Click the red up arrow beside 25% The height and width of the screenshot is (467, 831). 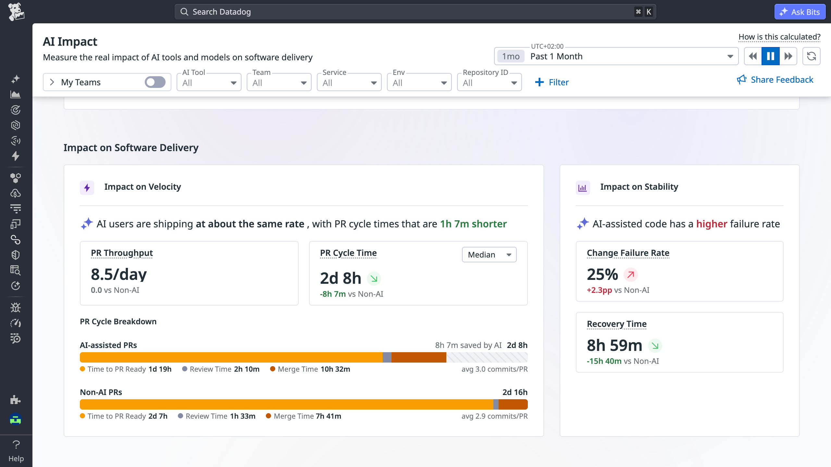coord(631,275)
